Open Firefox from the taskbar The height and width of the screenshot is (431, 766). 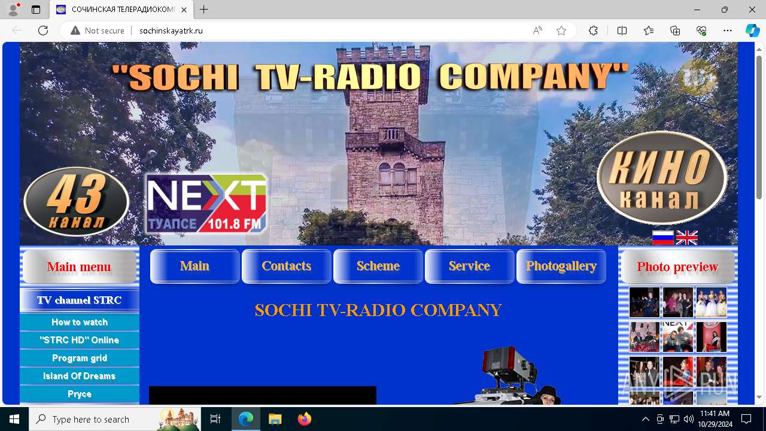point(304,419)
